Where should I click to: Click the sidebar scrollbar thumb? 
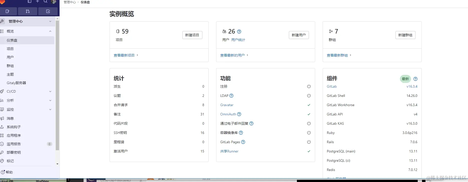click(58, 85)
